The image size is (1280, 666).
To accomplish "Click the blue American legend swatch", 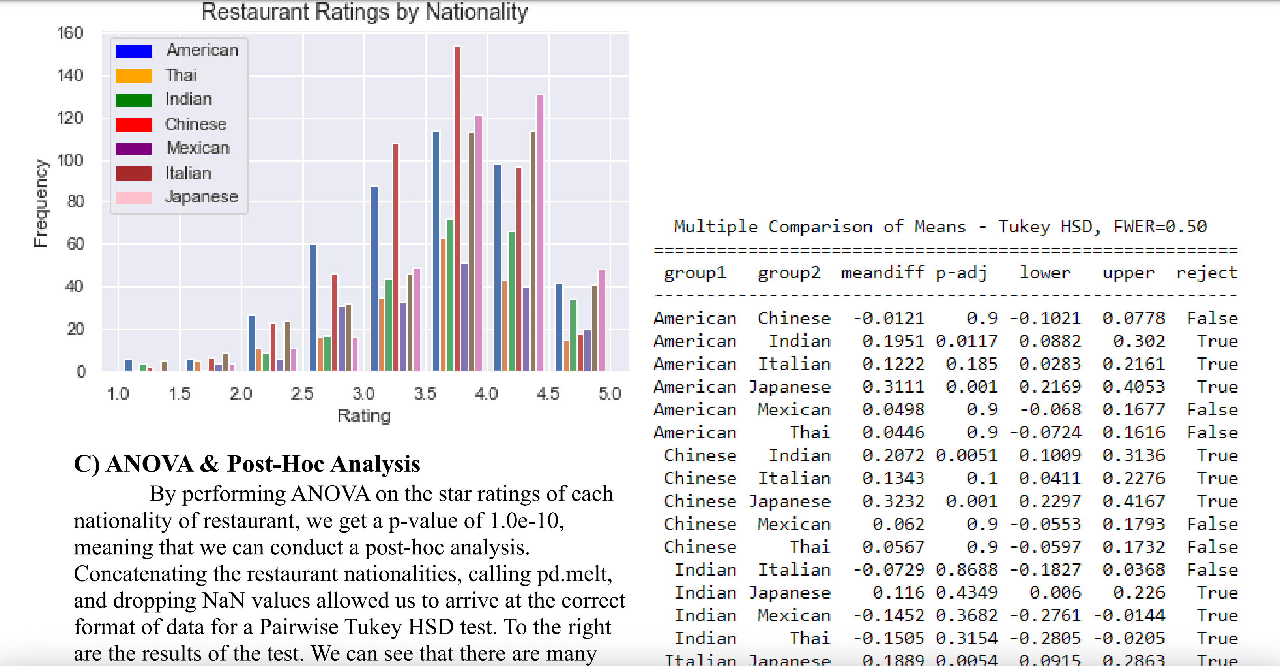I will (134, 51).
